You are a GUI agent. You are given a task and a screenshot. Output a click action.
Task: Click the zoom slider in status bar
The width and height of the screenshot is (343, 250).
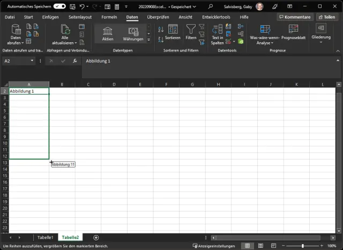[303, 246]
